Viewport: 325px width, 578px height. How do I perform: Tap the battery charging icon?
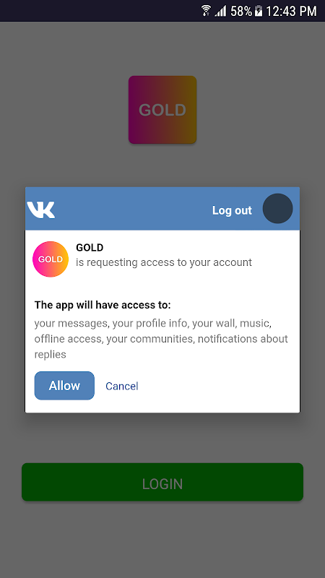[259, 11]
